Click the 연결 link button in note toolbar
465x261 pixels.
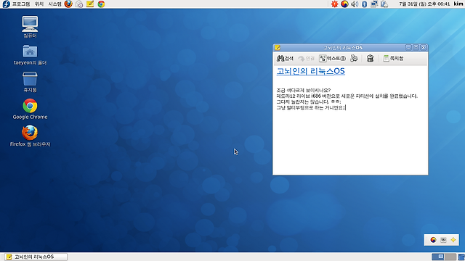point(307,59)
